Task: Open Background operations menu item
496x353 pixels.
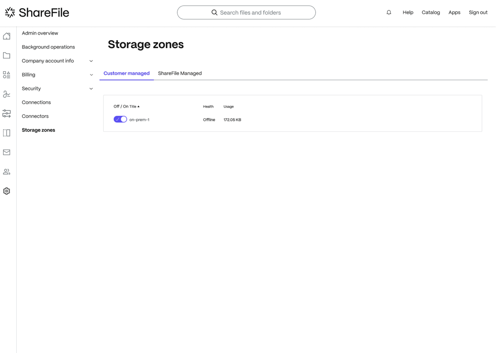Action: [x=48, y=47]
